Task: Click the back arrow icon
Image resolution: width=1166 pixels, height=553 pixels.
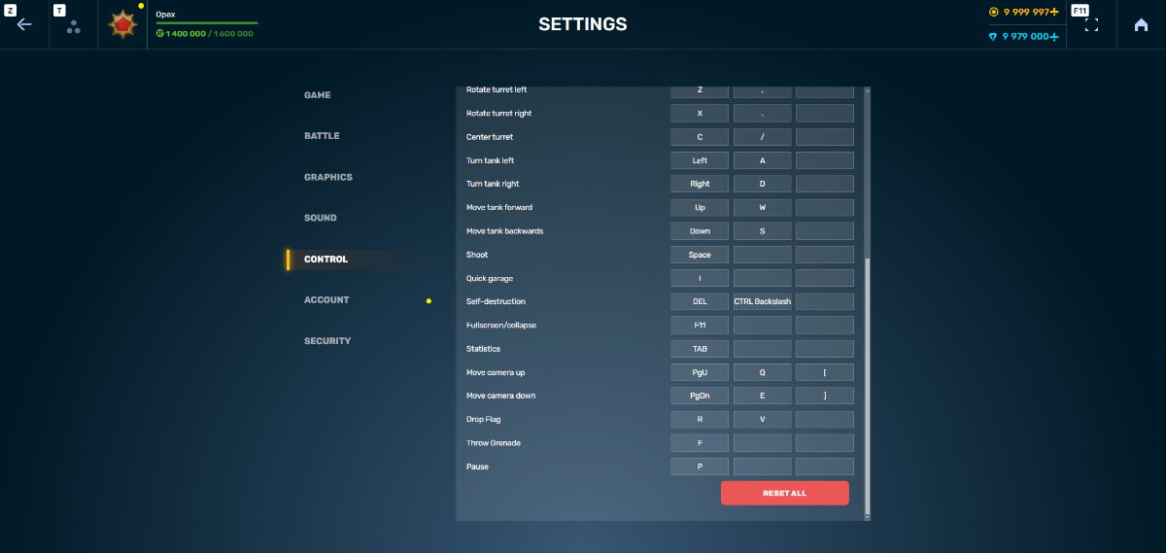Action: pos(24,24)
